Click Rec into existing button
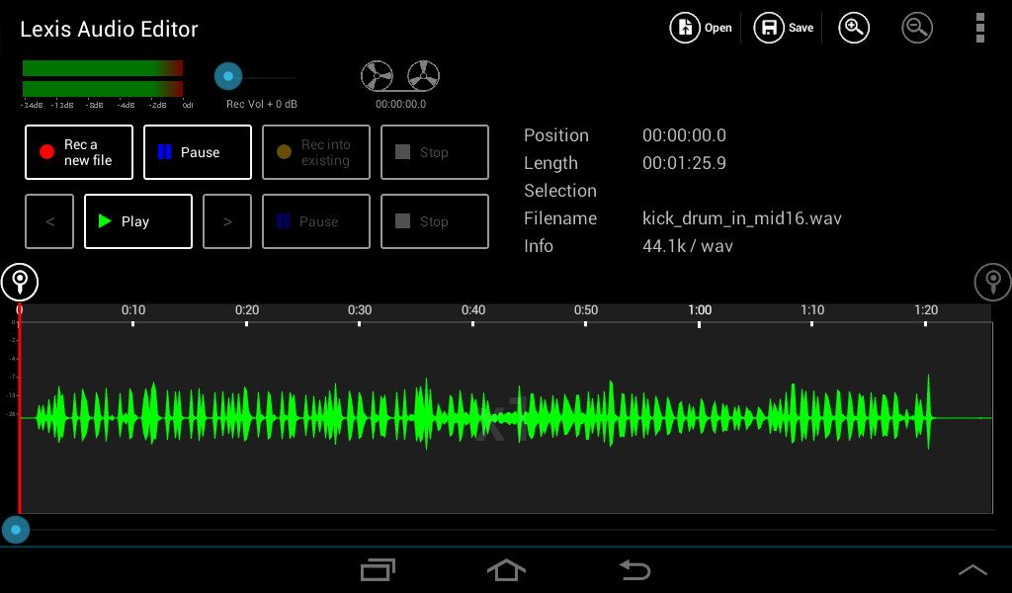The height and width of the screenshot is (593, 1012). [x=316, y=152]
